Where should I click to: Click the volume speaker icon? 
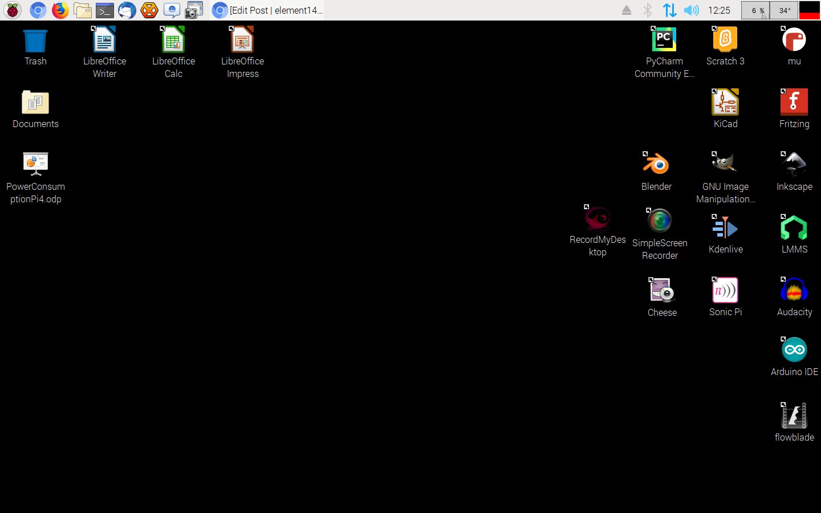click(x=691, y=10)
